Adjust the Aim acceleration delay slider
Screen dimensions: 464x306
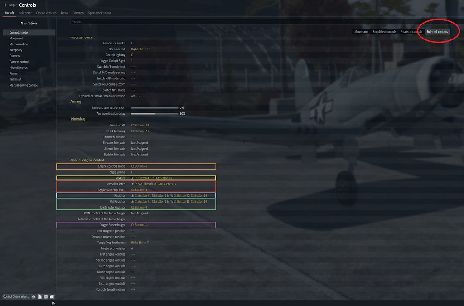(x=154, y=113)
